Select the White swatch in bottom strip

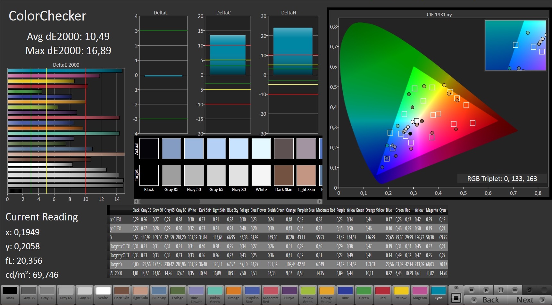click(103, 294)
